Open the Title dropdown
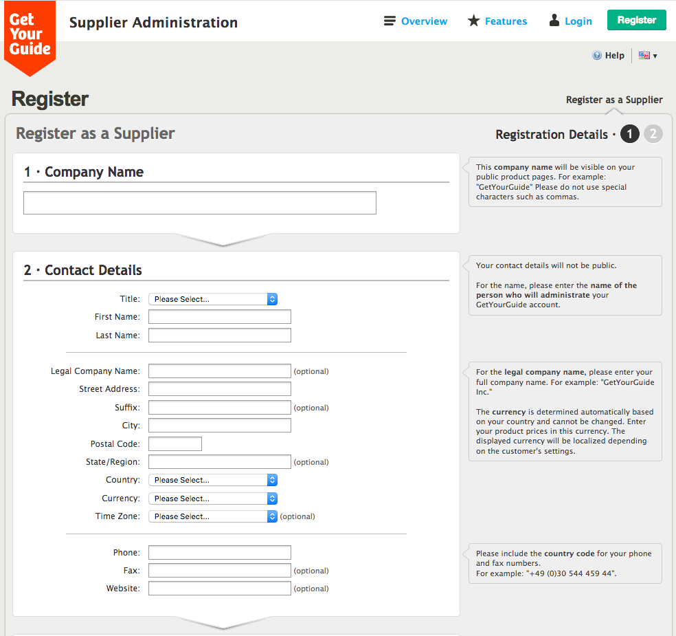 [213, 299]
